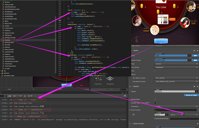This screenshot has height=128, width=199.
Task: Open the Dst Blend Factor dropdown
Action: [176, 82]
